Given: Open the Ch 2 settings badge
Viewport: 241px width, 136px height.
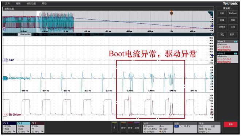Looking at the screenshot, I should click(x=23, y=127).
